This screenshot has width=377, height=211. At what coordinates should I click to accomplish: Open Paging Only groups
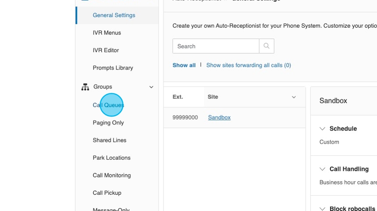click(x=108, y=123)
